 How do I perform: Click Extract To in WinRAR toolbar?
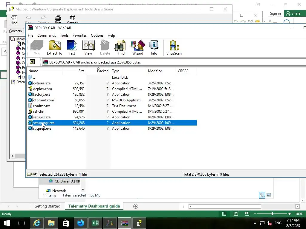54,47
